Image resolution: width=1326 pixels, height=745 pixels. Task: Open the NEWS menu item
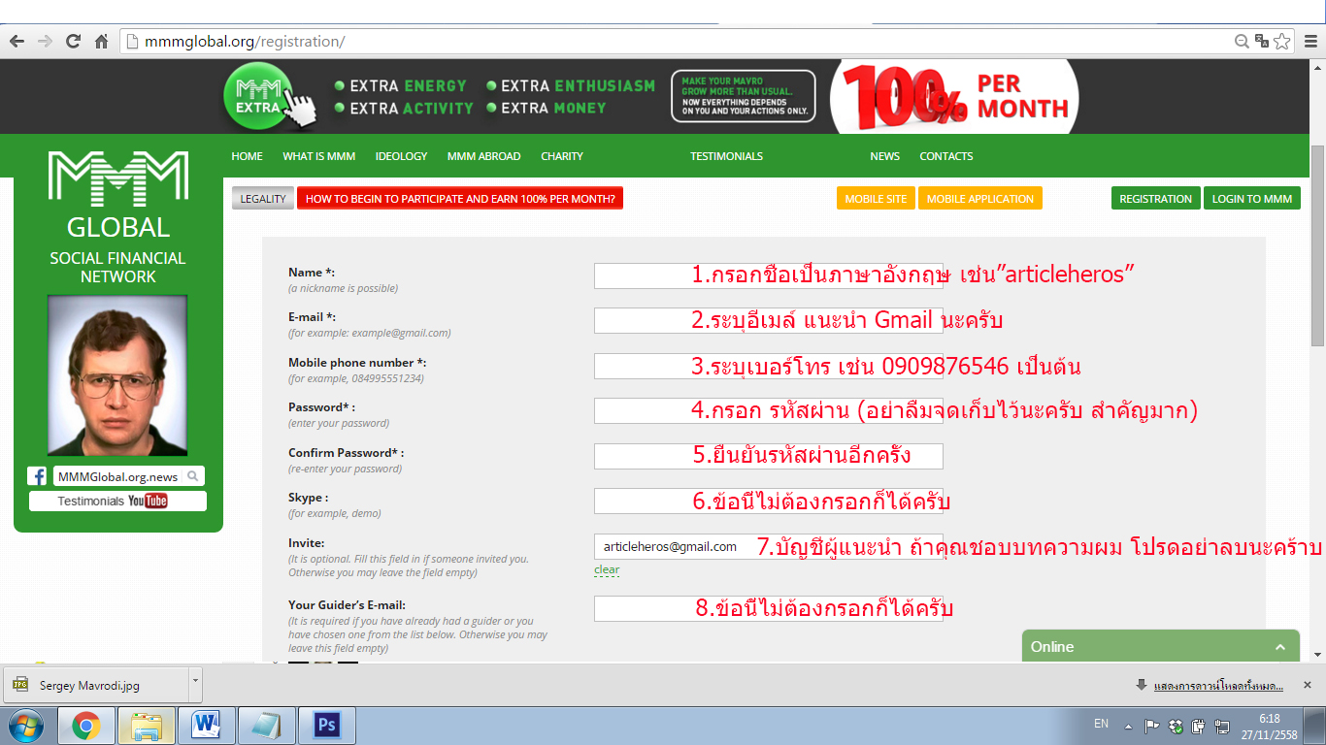click(884, 156)
